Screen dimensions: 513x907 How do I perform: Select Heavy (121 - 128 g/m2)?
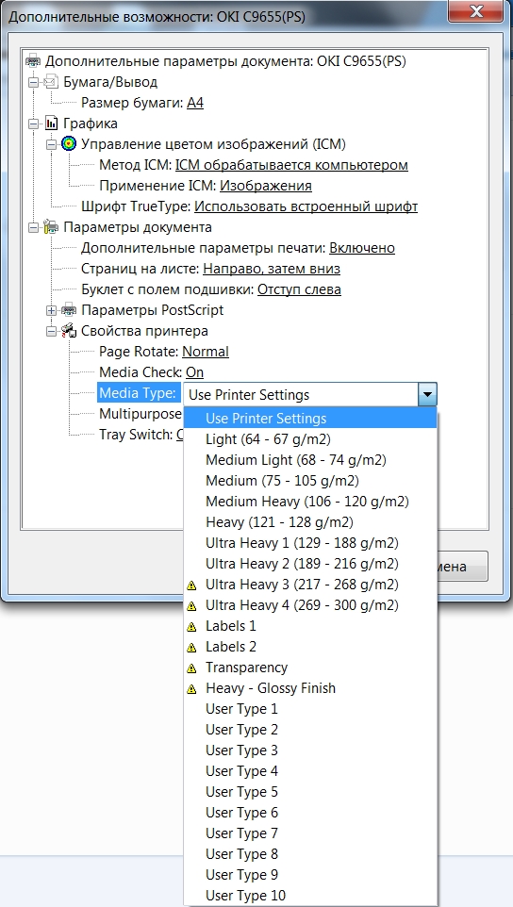(310, 522)
